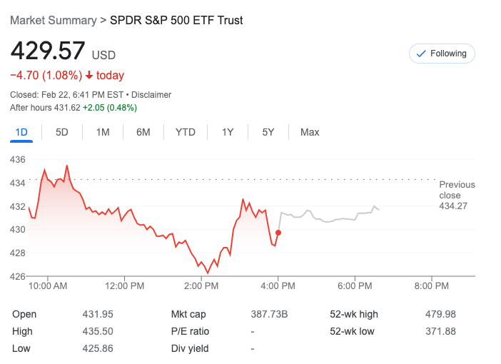Switch to the YTD chart view

click(x=186, y=132)
